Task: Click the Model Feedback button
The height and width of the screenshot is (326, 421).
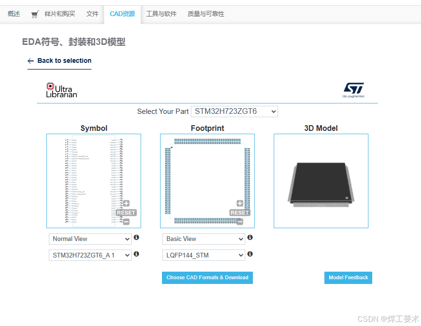Action: click(348, 278)
